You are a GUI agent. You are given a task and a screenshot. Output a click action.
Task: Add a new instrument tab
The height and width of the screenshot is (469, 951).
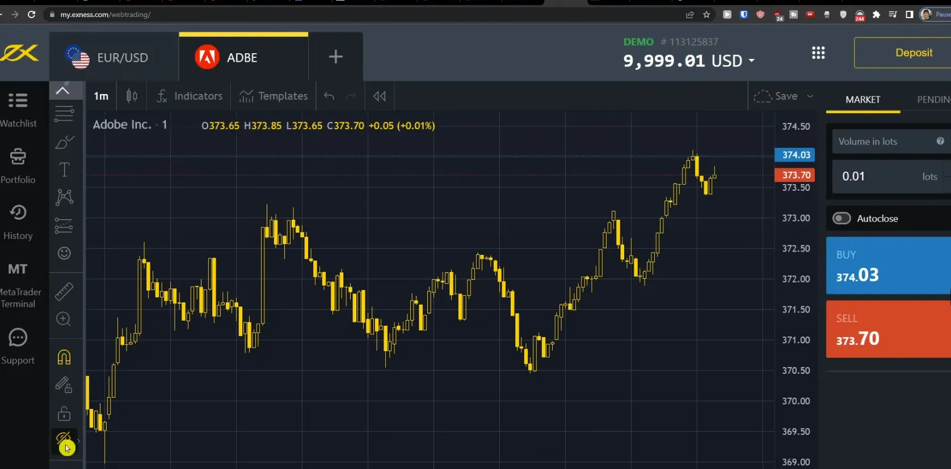pyautogui.click(x=335, y=57)
